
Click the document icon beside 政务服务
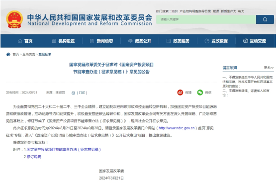(x=169, y=41)
